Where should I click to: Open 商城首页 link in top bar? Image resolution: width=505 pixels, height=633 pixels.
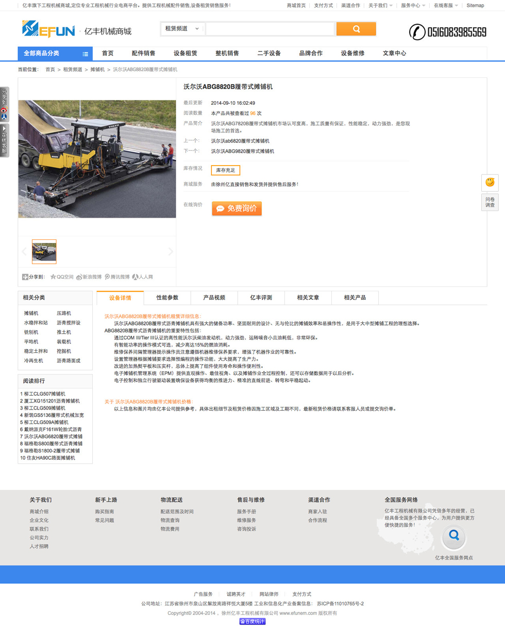296,5
